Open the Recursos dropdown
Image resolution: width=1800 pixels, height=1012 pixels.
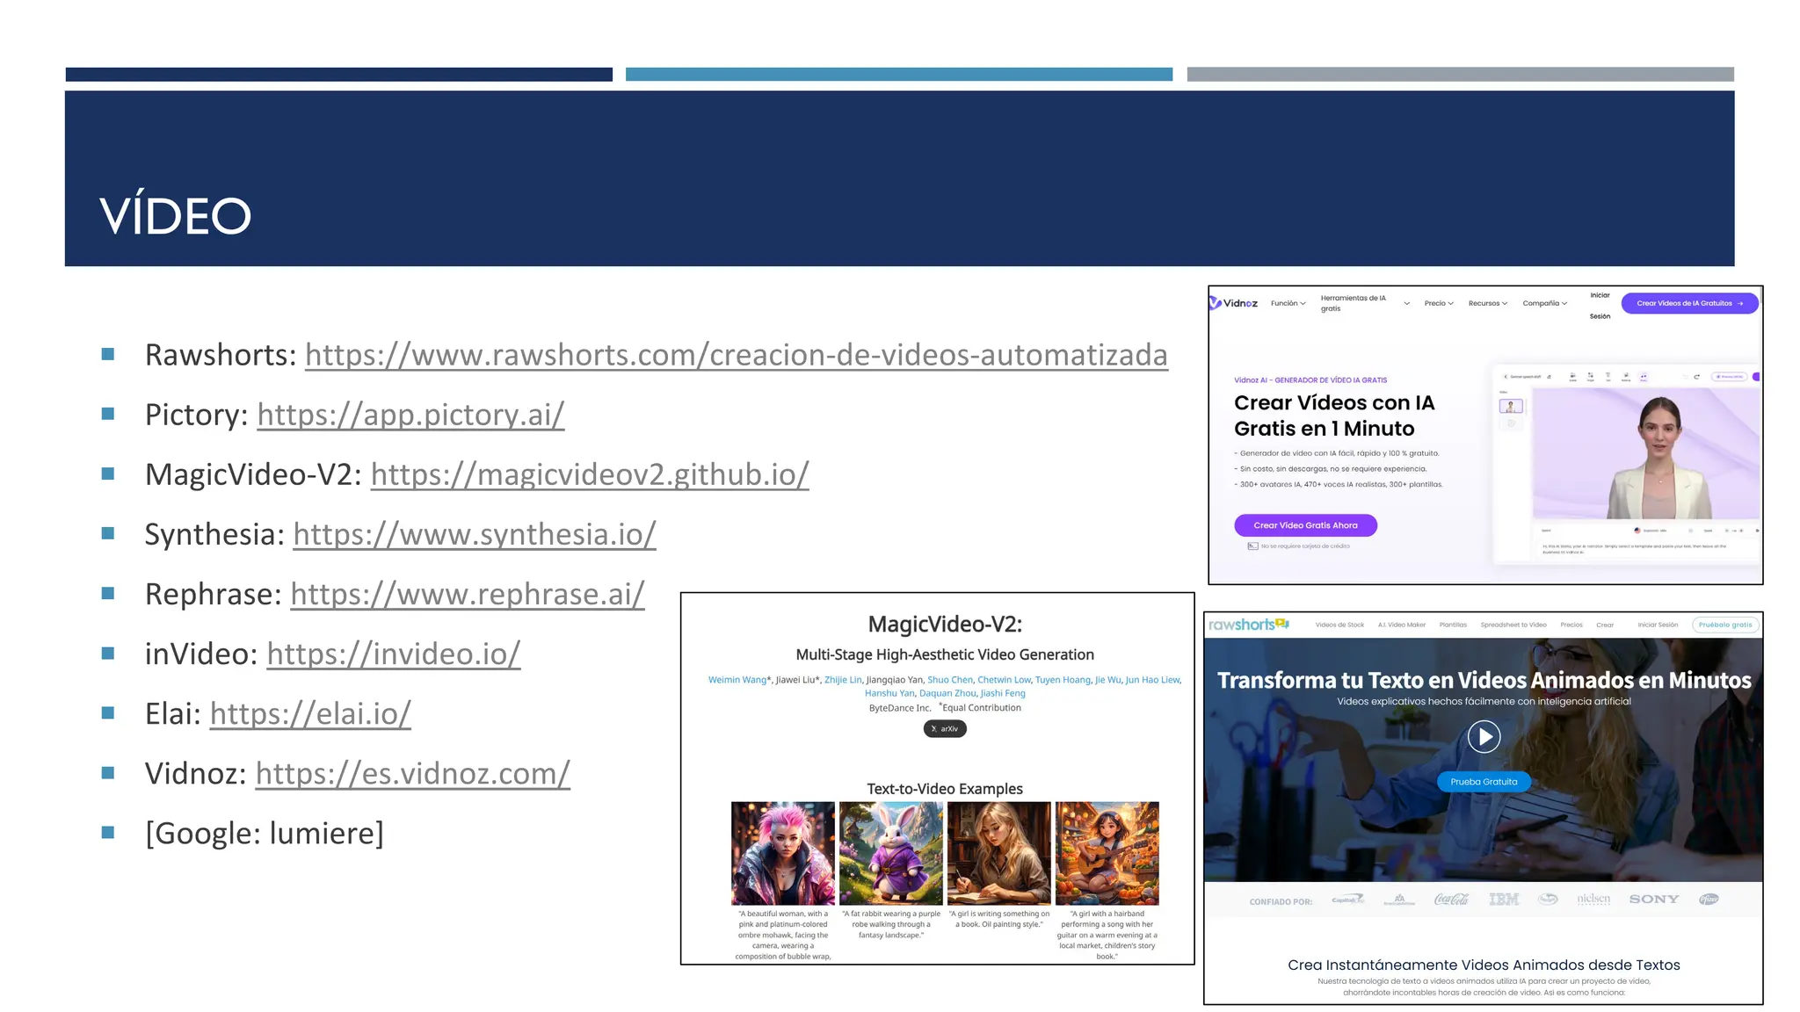pos(1487,303)
